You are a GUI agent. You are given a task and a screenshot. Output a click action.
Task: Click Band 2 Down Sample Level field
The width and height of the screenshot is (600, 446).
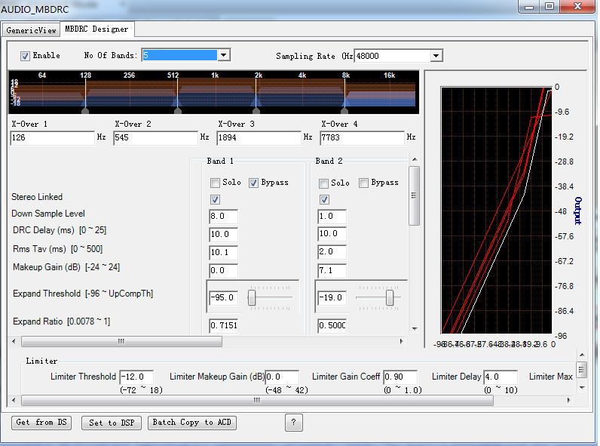(332, 216)
